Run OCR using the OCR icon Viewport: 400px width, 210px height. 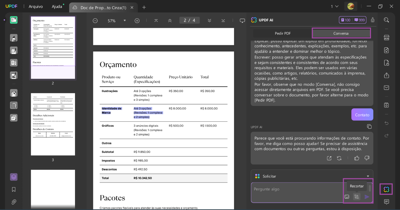[386, 38]
